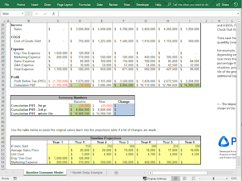Click the Insert Function fx icon
Image resolution: width=242 pixels, height=181 pixels.
[53, 14]
